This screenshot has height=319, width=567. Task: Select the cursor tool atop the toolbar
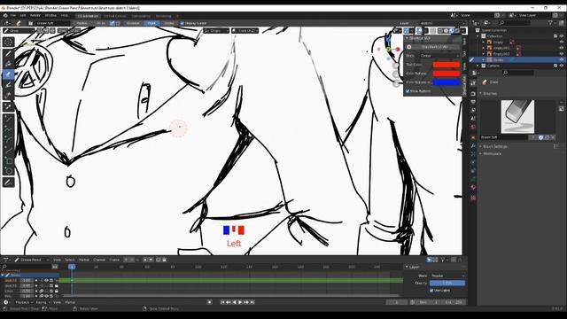[8, 42]
